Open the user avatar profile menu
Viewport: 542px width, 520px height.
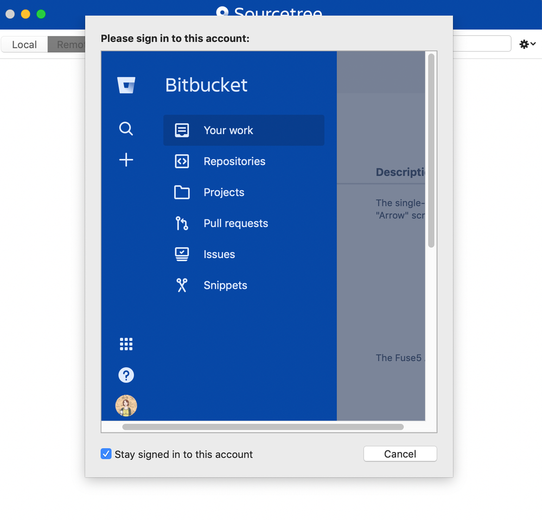(x=126, y=405)
